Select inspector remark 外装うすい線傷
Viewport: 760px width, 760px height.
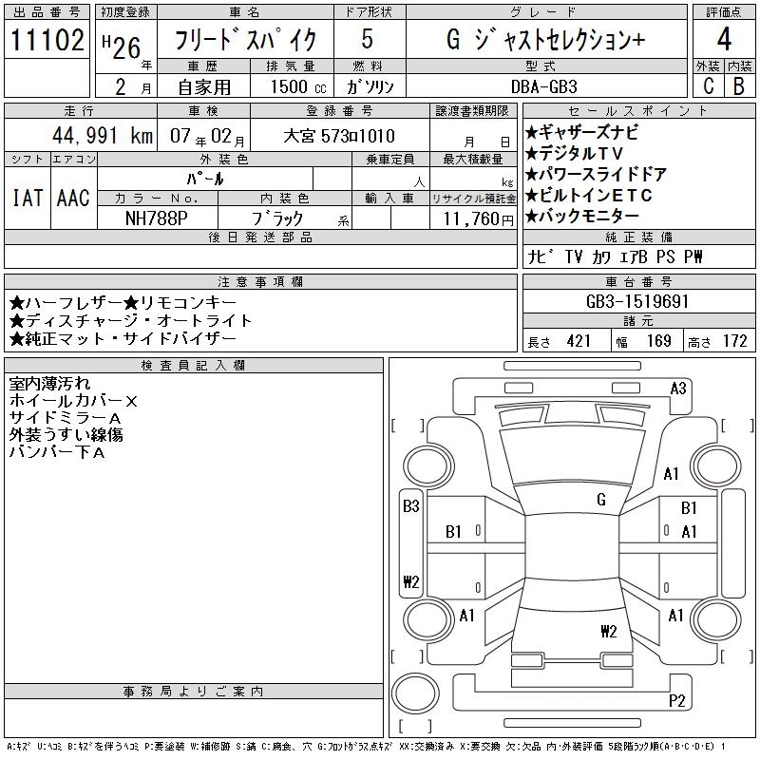[66, 435]
